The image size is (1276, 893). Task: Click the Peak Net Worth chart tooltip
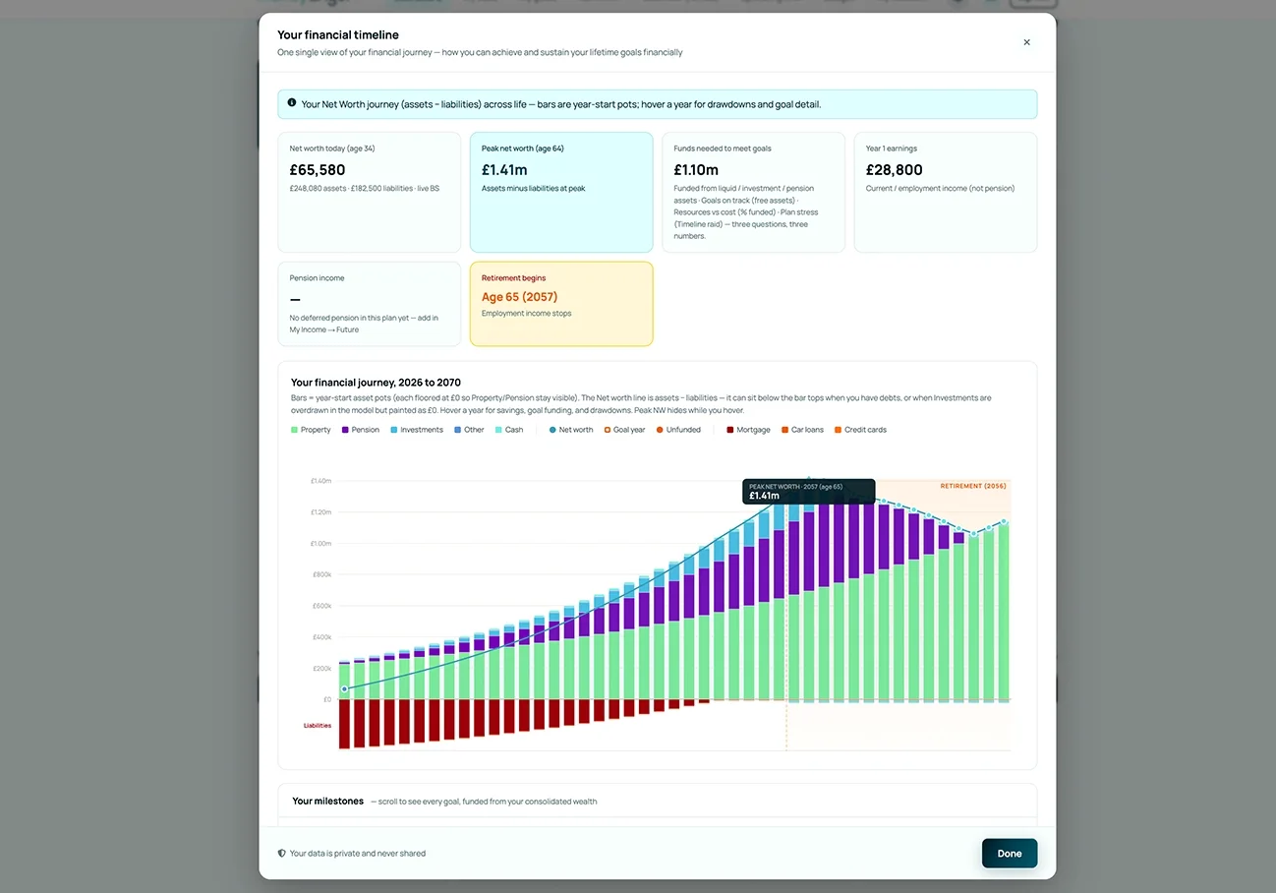coord(808,492)
